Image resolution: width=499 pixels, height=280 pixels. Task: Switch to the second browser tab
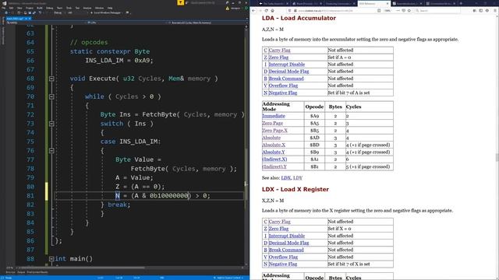(307, 3)
